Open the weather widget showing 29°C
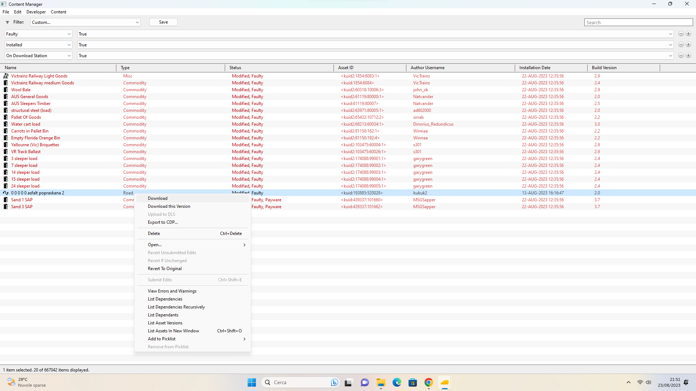This screenshot has height=391, width=696. tap(26, 382)
